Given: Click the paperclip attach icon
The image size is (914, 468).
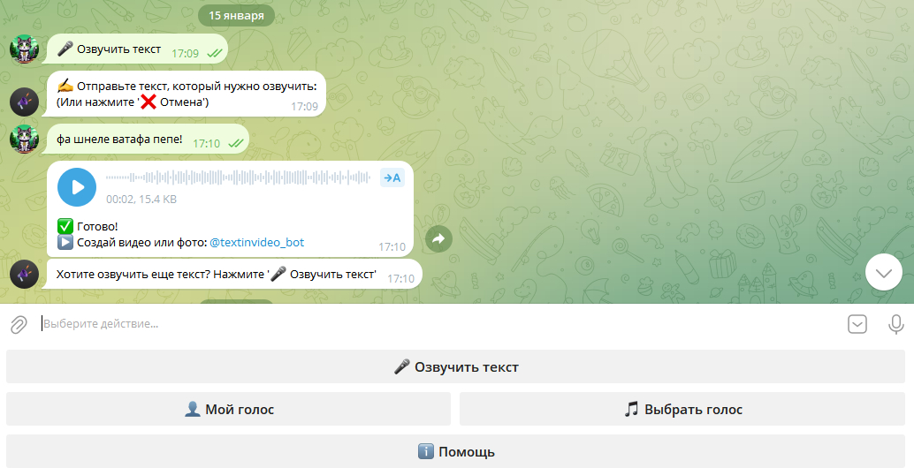Looking at the screenshot, I should pos(19,324).
